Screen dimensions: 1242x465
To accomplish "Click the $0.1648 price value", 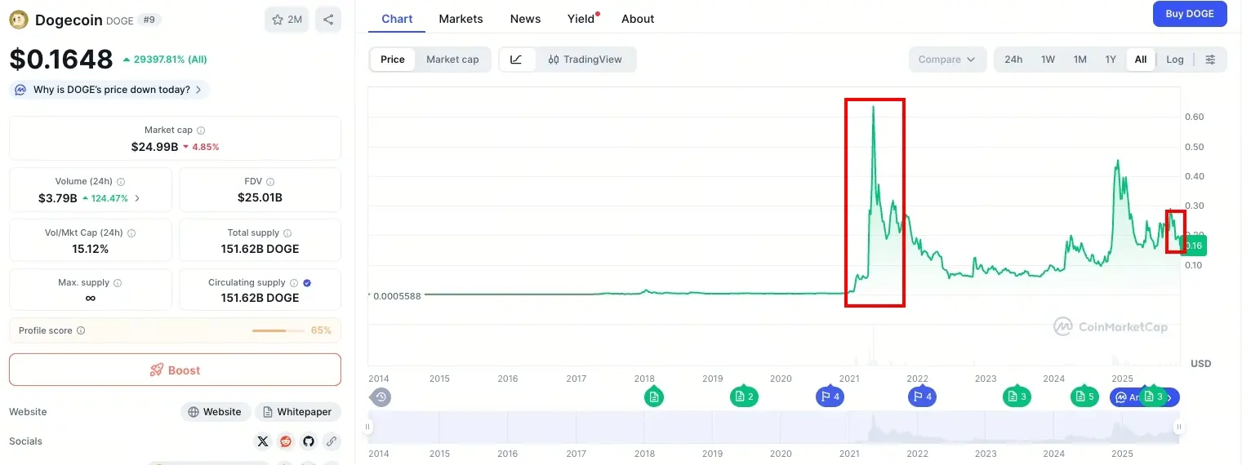I will 61,60.
